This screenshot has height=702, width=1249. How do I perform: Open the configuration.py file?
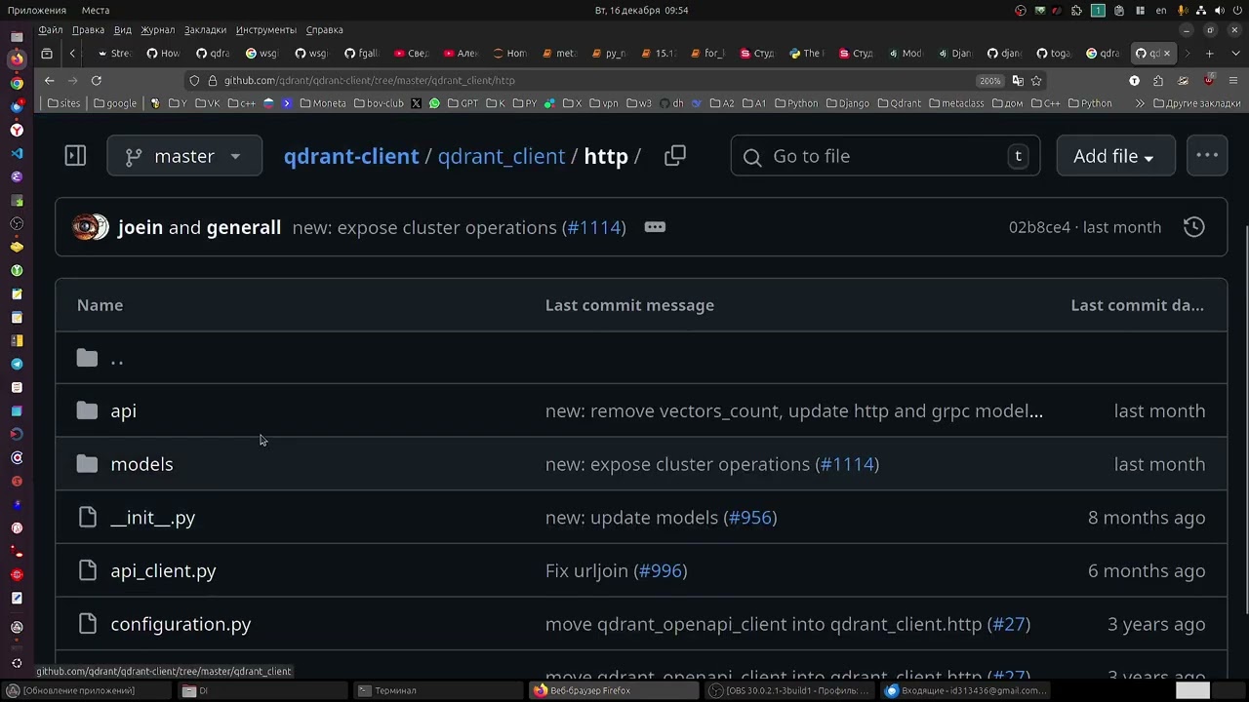[x=181, y=624]
